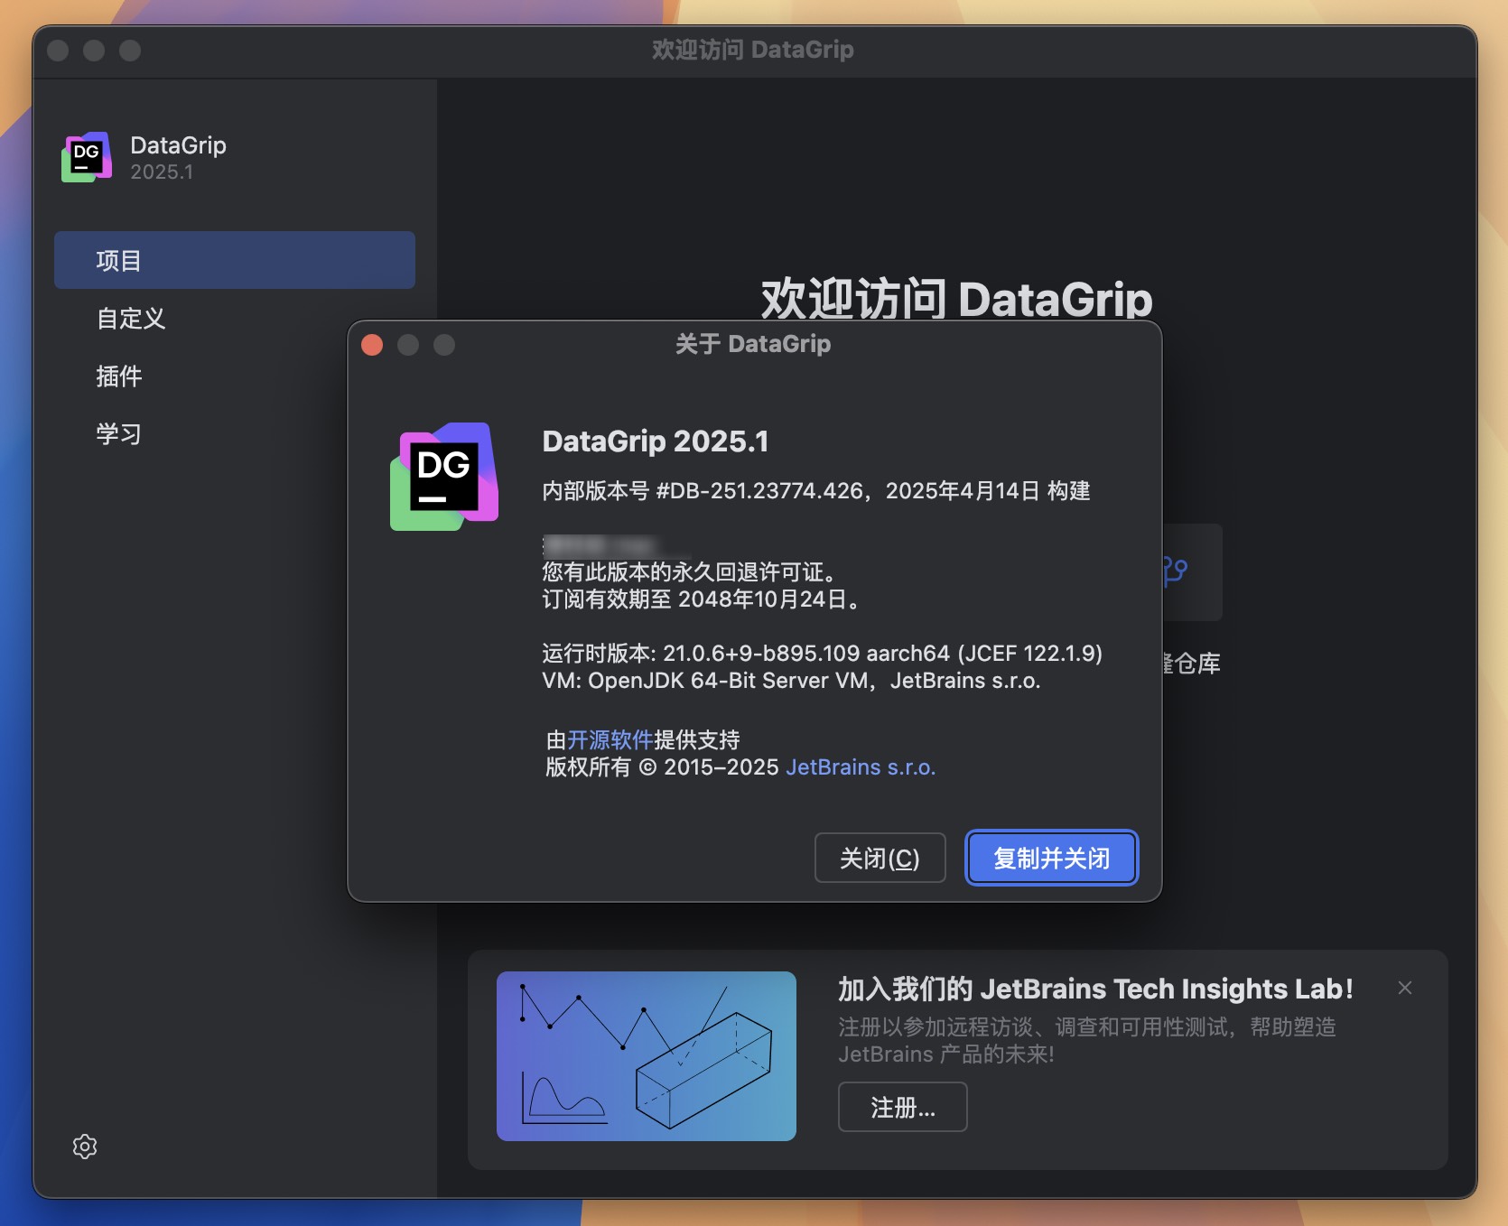
Task: Click the 版权所有 © 2015–2025 text
Action: (x=663, y=767)
